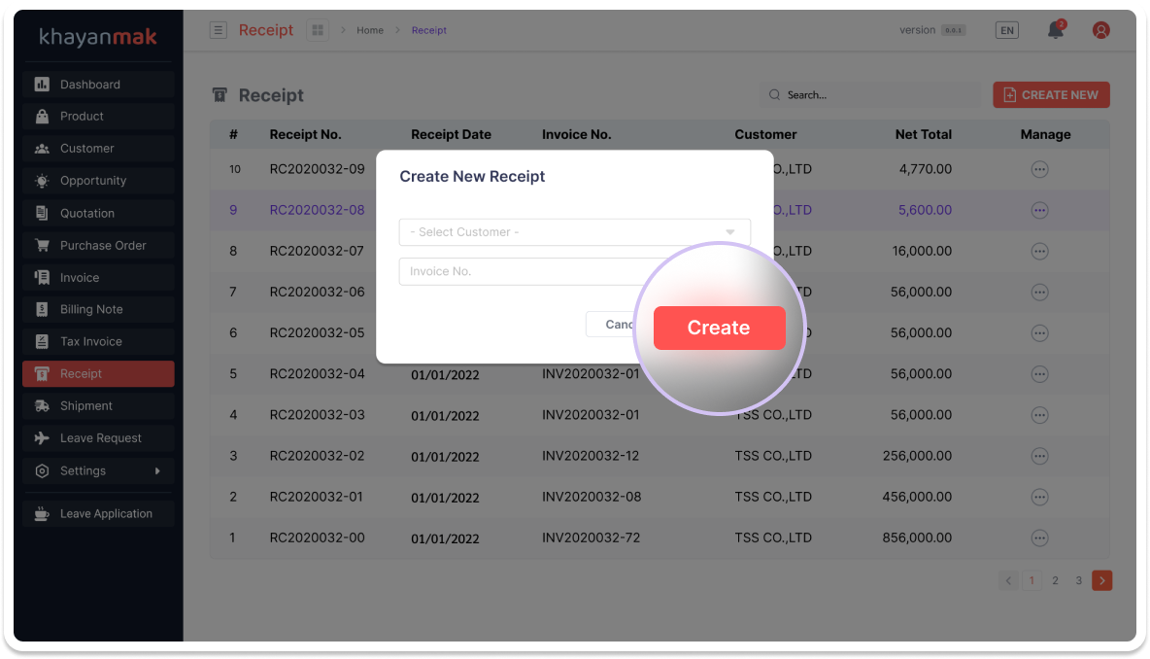Go to the next page arrow
The height and width of the screenshot is (659, 1150).
tap(1101, 580)
